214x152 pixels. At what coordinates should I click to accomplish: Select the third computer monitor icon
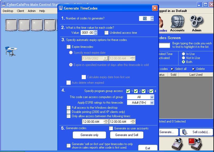tap(37, 25)
